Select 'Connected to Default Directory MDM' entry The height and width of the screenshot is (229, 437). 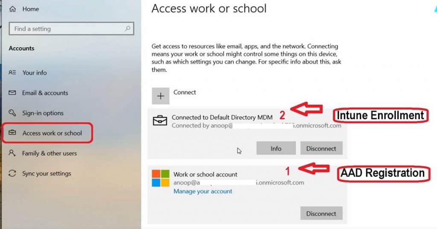[x=222, y=117]
